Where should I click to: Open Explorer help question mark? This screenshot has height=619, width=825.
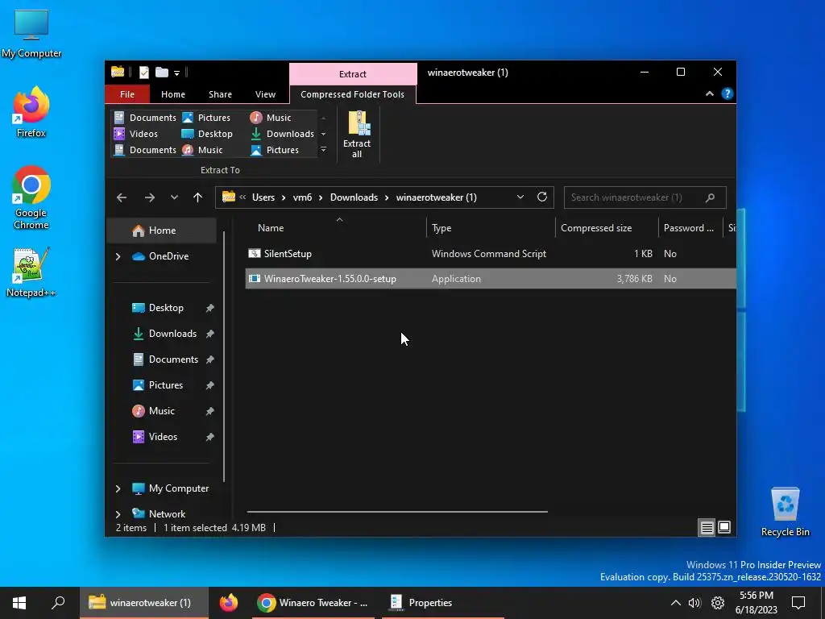click(728, 93)
